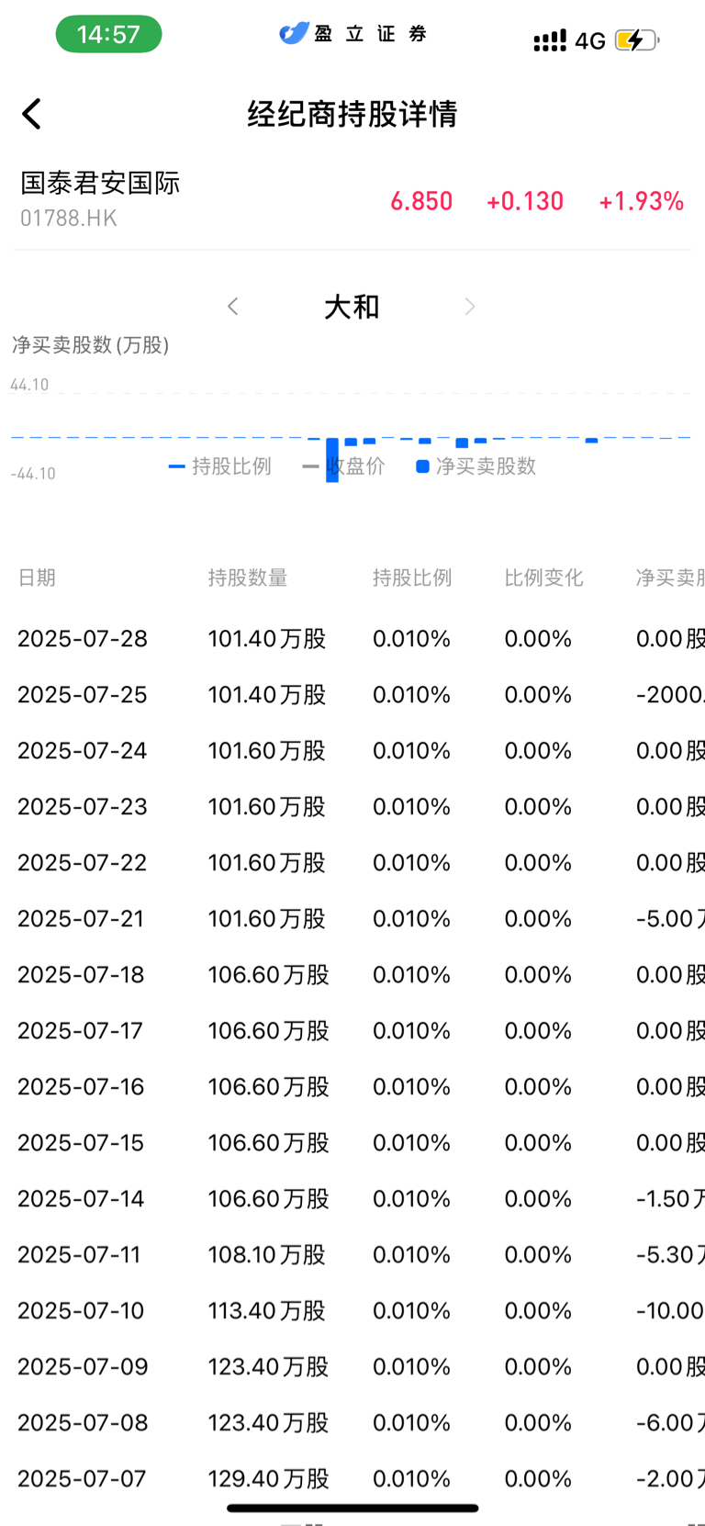Tap the -44.10 axis label on chart
The image size is (705, 1526).
tap(33, 474)
